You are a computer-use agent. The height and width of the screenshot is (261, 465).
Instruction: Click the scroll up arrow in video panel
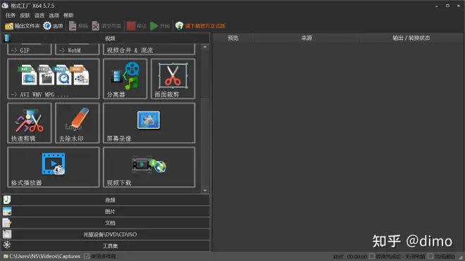coord(205,47)
